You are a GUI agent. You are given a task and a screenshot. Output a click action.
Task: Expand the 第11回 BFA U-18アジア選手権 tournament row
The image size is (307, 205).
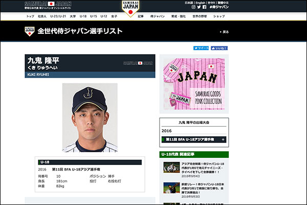click(x=194, y=139)
